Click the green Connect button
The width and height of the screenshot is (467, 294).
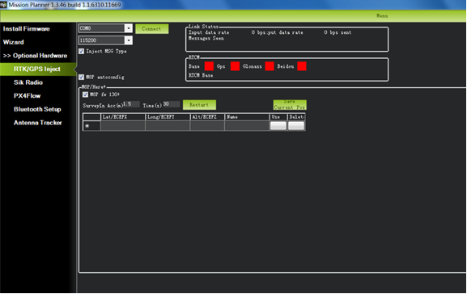(151, 29)
